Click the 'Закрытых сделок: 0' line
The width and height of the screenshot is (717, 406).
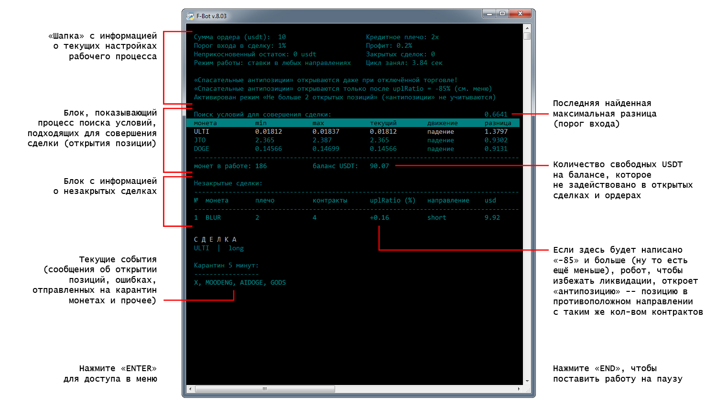(401, 54)
